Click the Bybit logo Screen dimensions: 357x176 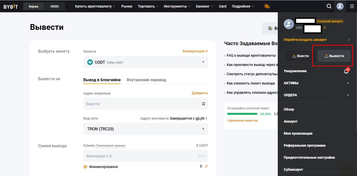pos(11,7)
